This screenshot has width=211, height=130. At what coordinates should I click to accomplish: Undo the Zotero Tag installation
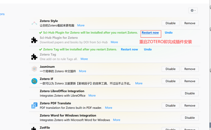click(x=148, y=50)
